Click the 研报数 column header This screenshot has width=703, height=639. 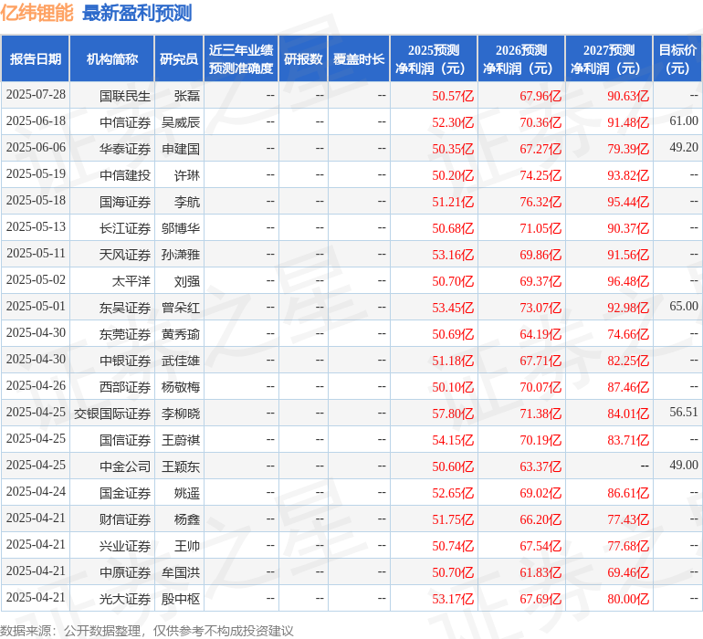pyautogui.click(x=303, y=59)
